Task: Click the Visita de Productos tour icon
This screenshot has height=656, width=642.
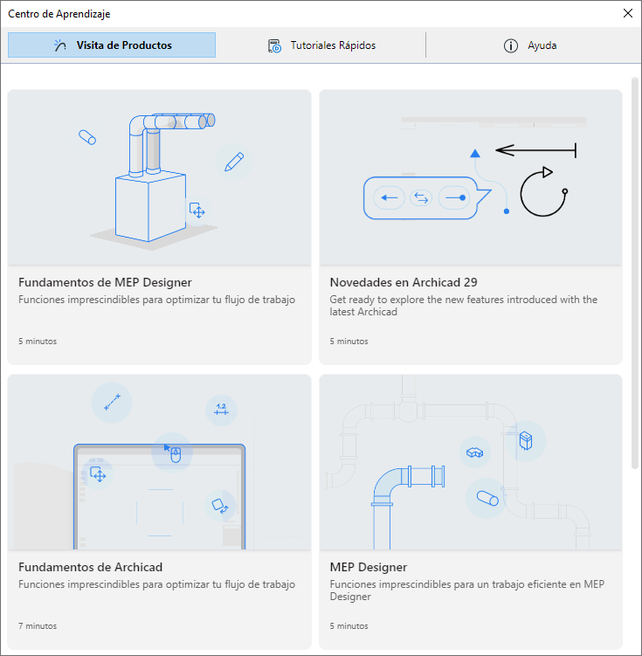Action: coord(59,45)
